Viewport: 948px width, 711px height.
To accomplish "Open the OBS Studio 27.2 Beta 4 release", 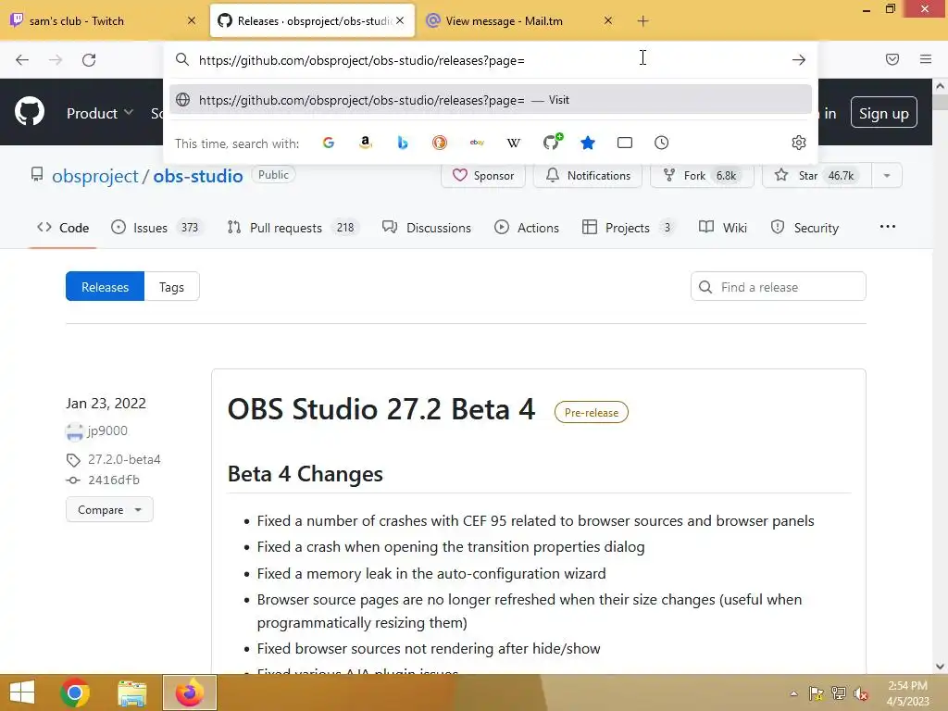I will click(380, 409).
